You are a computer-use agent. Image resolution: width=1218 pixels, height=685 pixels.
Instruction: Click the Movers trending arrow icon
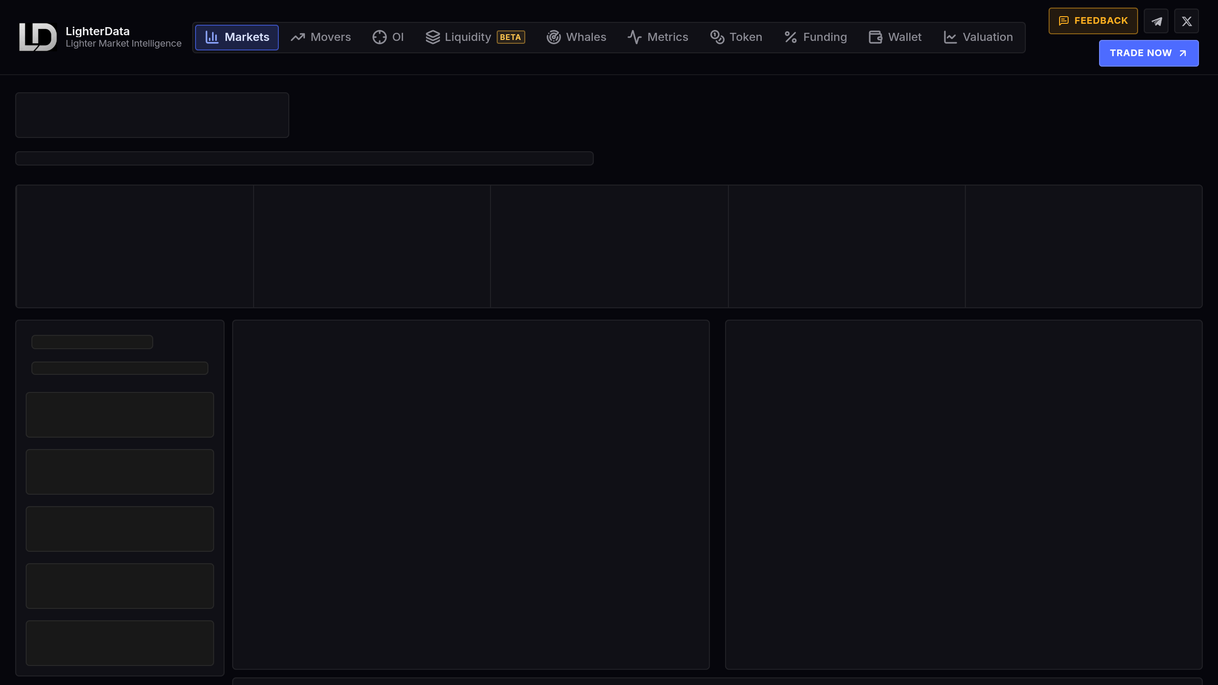coord(298,37)
